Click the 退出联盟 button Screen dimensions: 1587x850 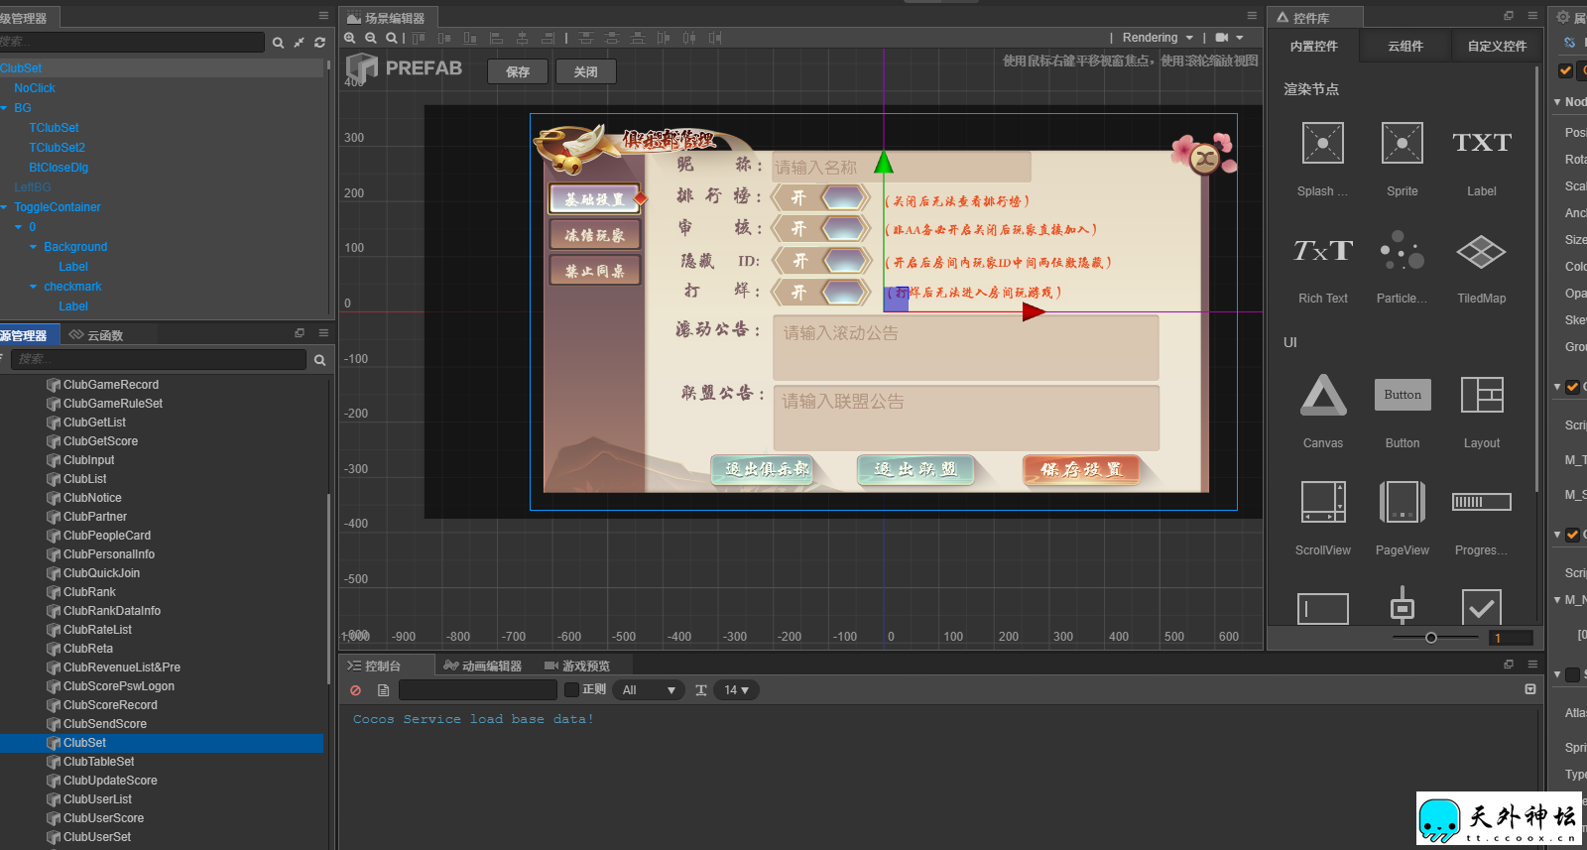point(915,469)
